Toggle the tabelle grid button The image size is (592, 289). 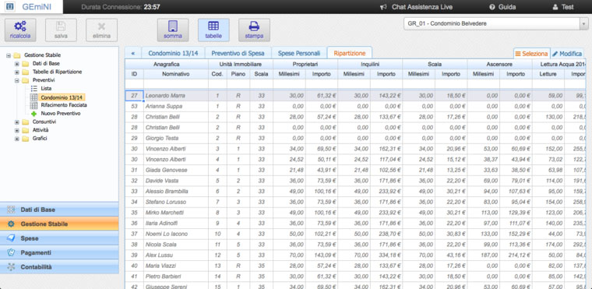click(x=213, y=30)
